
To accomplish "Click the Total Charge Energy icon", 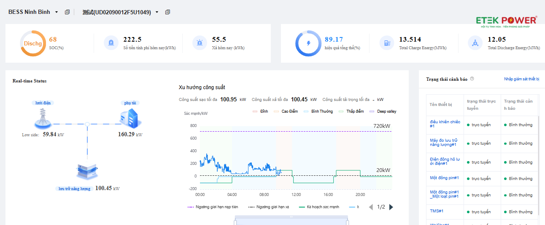I will point(386,43).
